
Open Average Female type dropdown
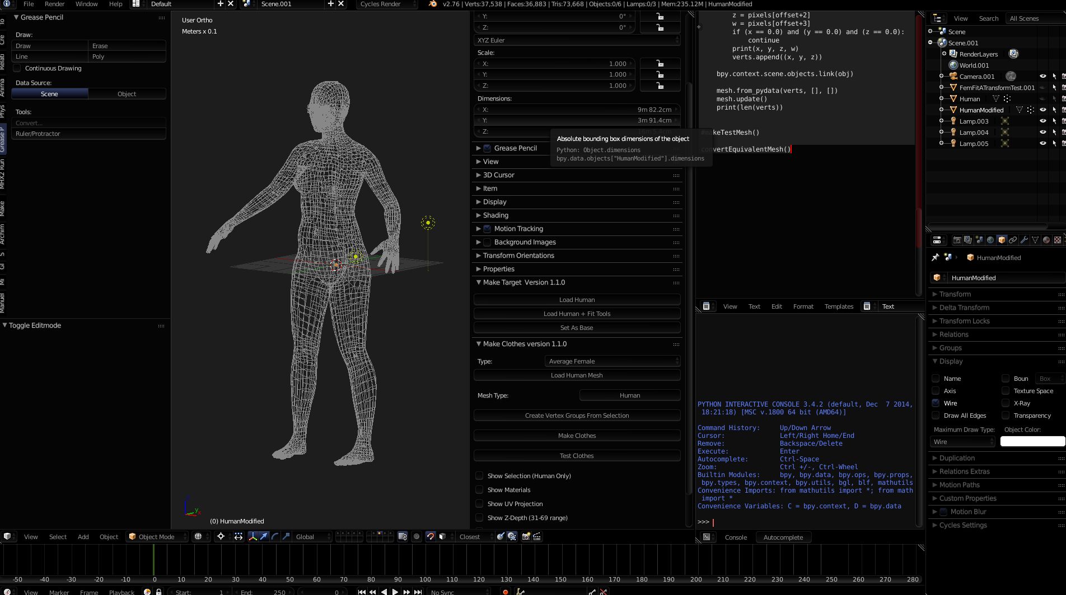pyautogui.click(x=613, y=361)
